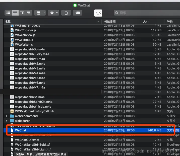The height and width of the screenshot is (156, 180).
Task: Expand the webrecommend folder
Action: (7, 116)
